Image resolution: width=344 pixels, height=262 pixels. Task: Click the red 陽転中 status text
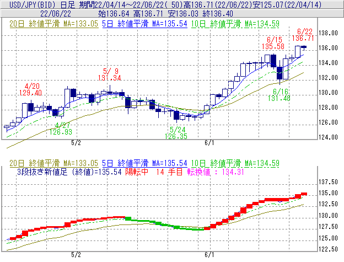click(137, 172)
